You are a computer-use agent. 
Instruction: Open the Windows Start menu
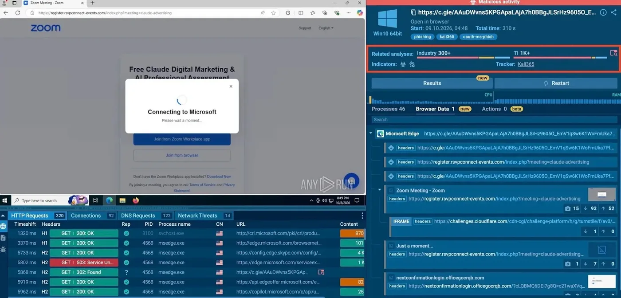coord(5,200)
